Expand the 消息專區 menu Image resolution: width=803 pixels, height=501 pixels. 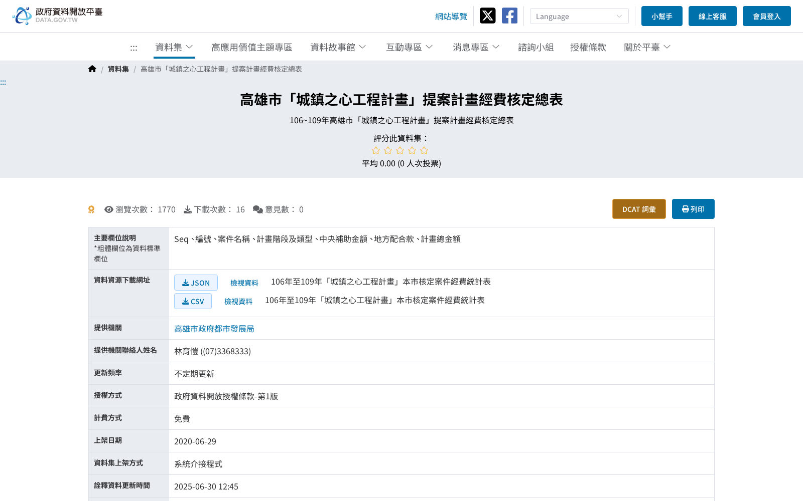(x=476, y=47)
